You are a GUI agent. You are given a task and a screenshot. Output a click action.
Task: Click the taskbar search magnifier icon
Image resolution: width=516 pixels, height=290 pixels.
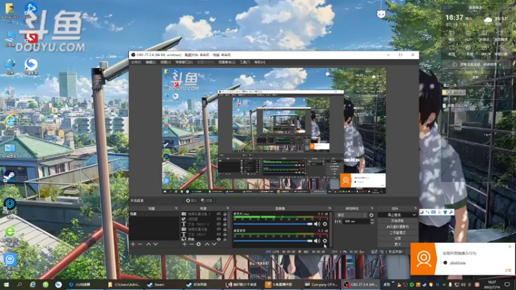tap(19, 284)
